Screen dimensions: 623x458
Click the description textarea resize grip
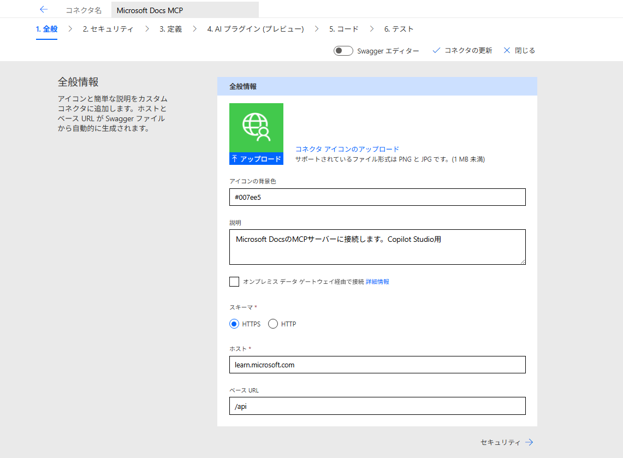523,261
